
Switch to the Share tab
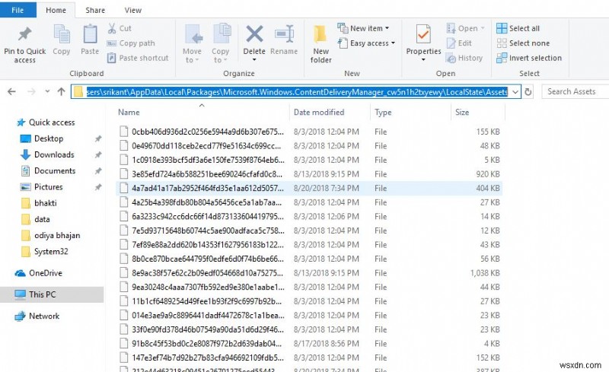(95, 10)
